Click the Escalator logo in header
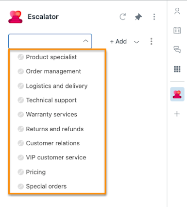The height and width of the screenshot is (207, 187). click(16, 17)
